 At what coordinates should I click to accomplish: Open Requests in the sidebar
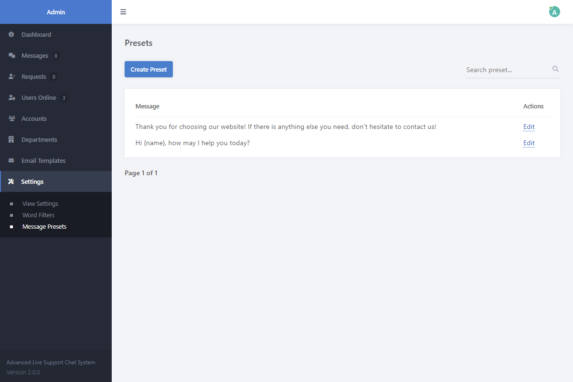(56, 76)
